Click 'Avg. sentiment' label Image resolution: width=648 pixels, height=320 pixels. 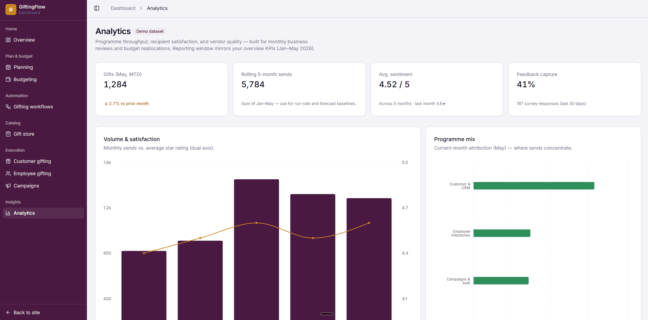[x=396, y=74]
